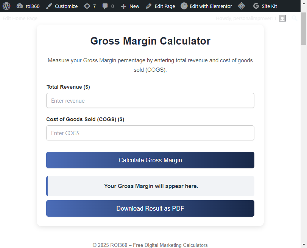
Task: Click Download Result as PDF button
Action: (150, 208)
